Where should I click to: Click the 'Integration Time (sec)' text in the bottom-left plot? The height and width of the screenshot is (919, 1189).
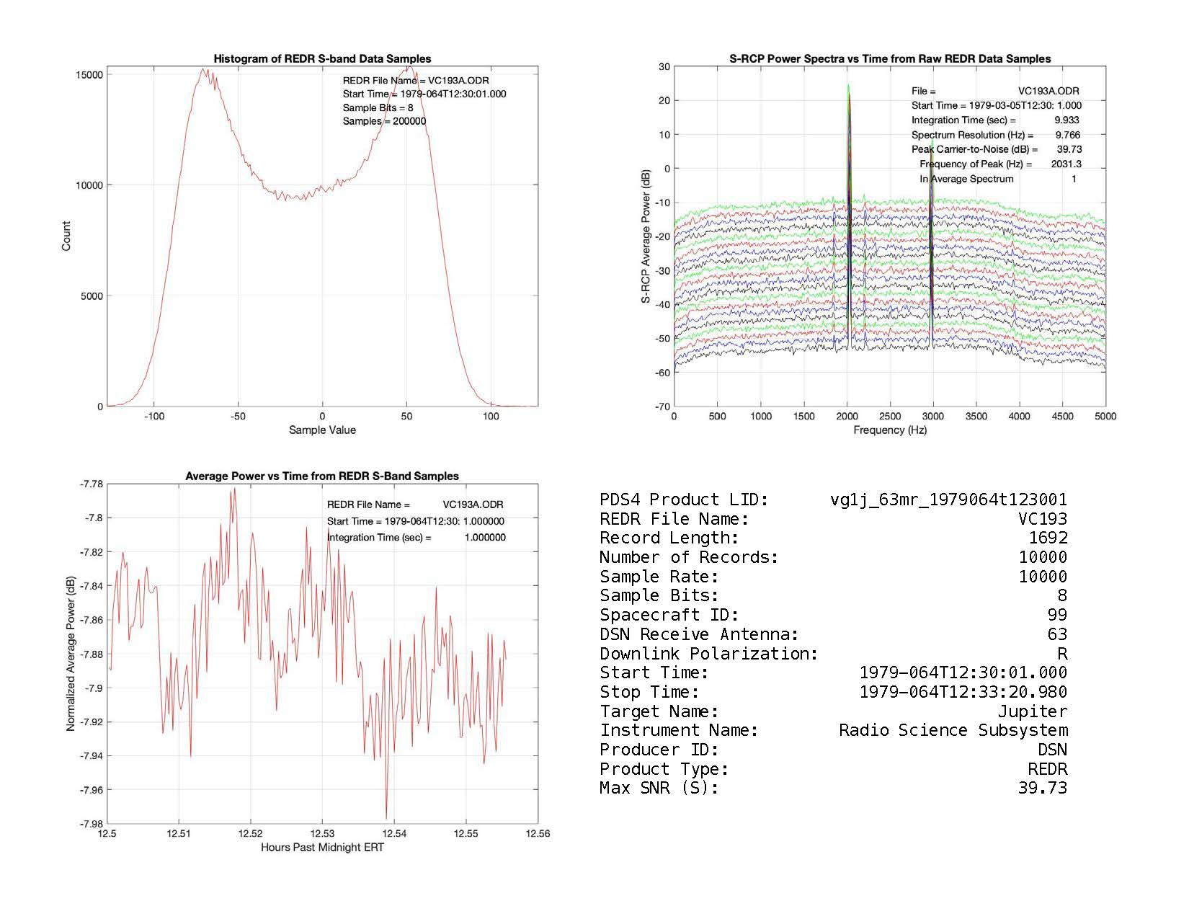pyautogui.click(x=379, y=538)
